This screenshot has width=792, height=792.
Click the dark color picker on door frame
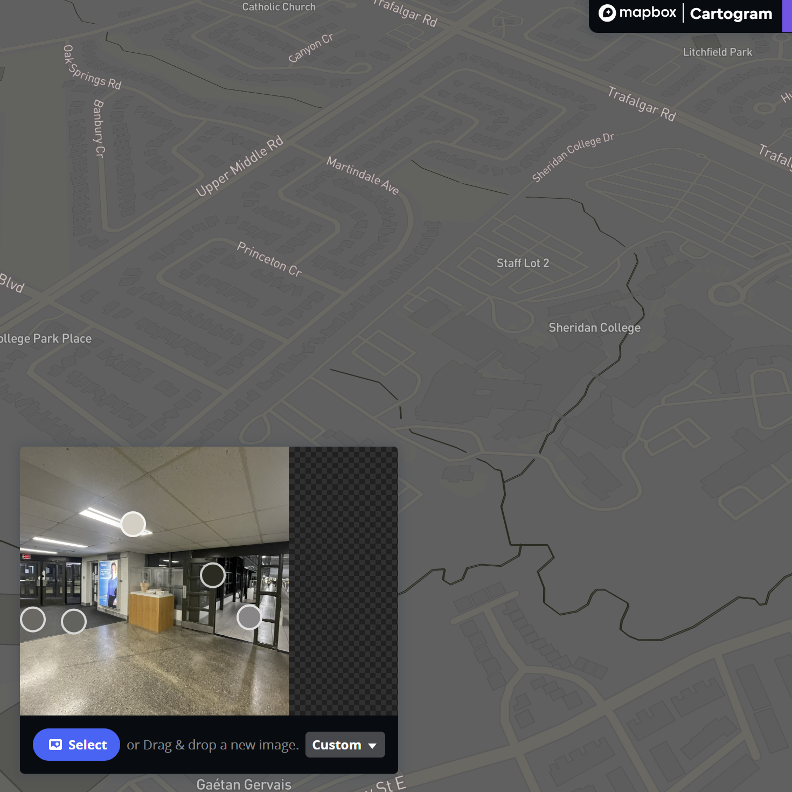point(213,575)
